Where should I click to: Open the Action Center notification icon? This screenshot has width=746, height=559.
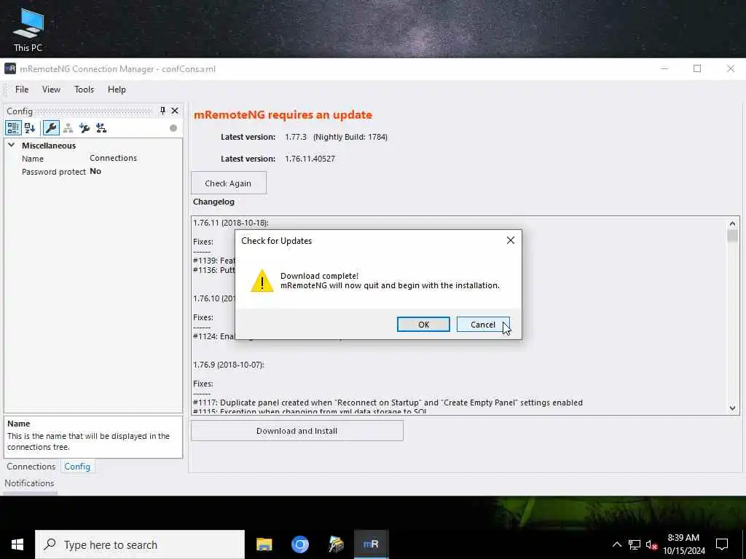[722, 544]
